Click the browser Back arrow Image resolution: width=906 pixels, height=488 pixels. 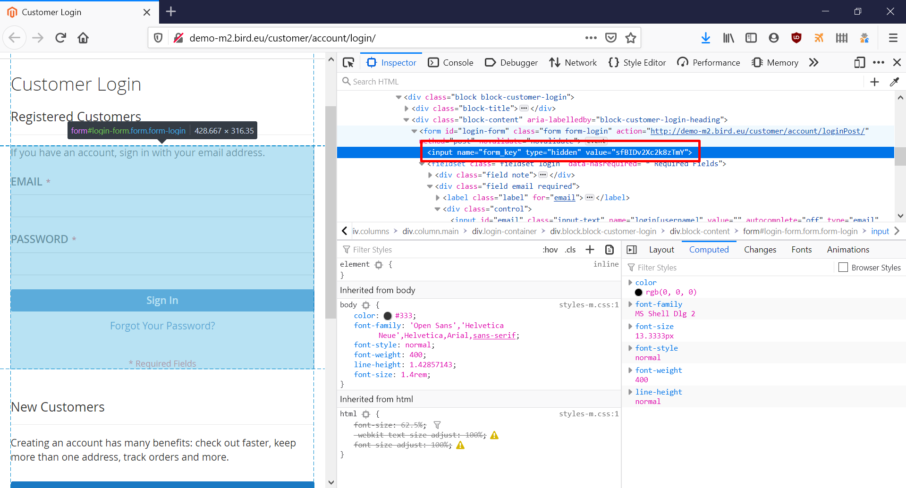click(x=15, y=38)
